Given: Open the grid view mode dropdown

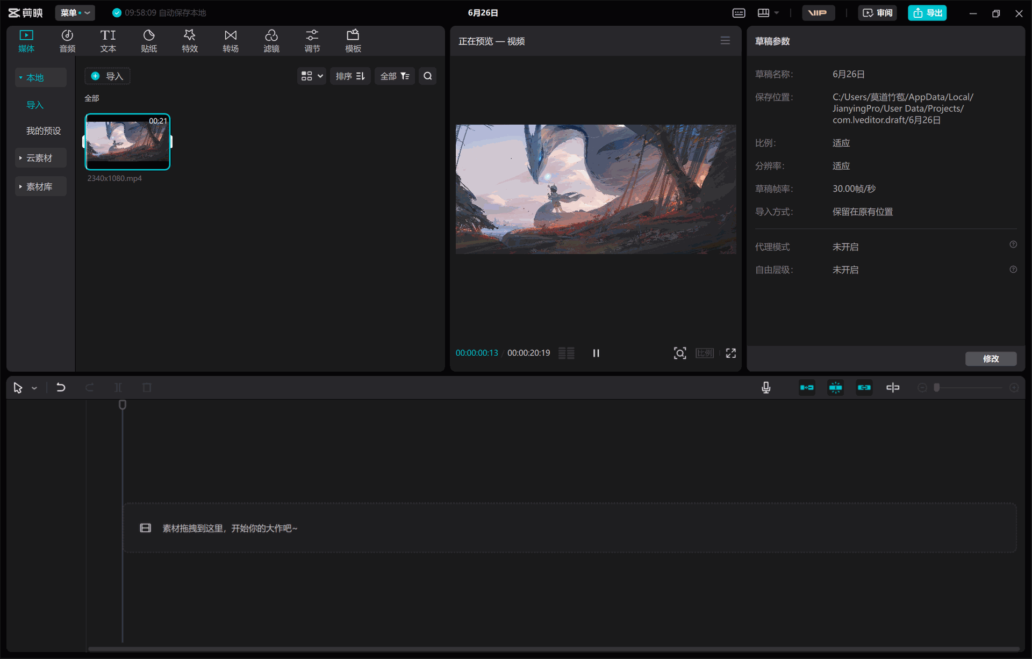Looking at the screenshot, I should pyautogui.click(x=312, y=76).
